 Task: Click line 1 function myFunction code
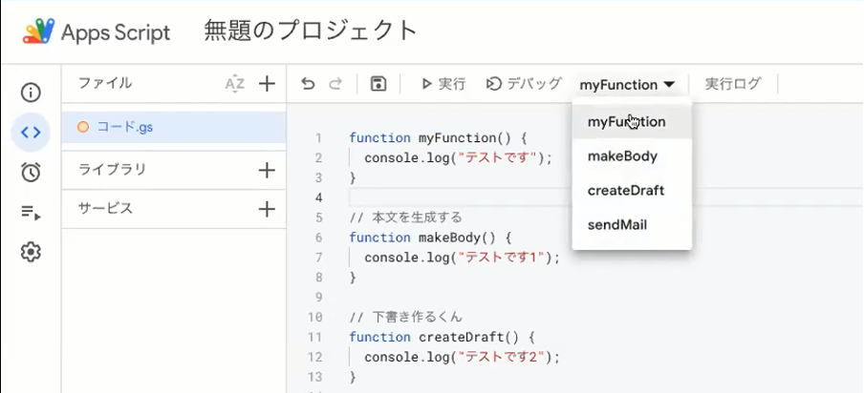pos(439,137)
